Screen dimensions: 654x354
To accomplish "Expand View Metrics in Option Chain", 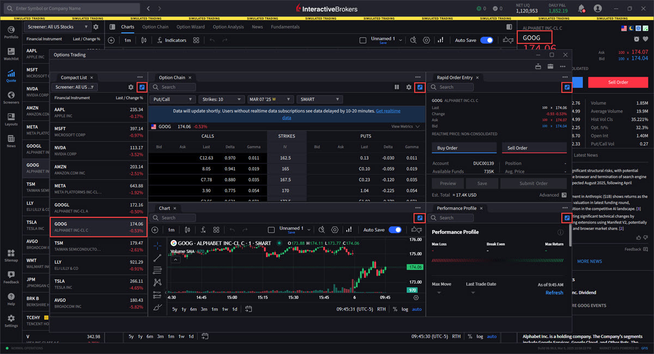I will 406,126.
